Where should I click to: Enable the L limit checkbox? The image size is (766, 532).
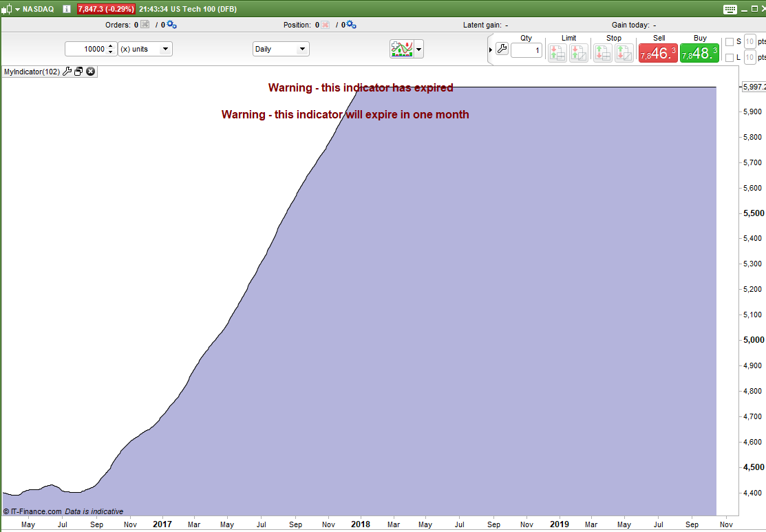tap(730, 58)
